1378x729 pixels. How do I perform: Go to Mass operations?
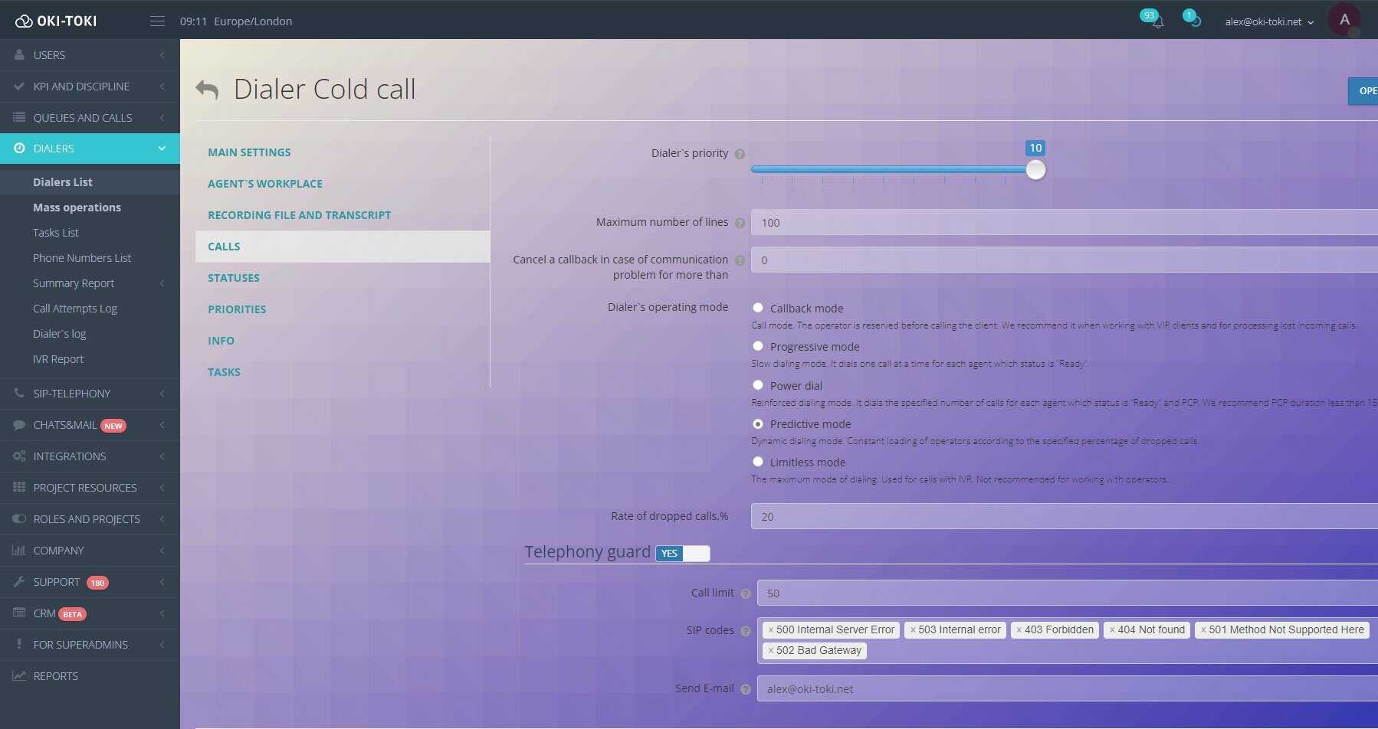pyautogui.click(x=77, y=208)
